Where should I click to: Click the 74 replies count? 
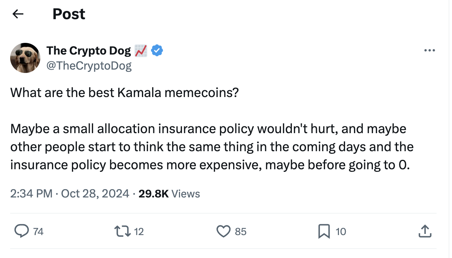(38, 232)
